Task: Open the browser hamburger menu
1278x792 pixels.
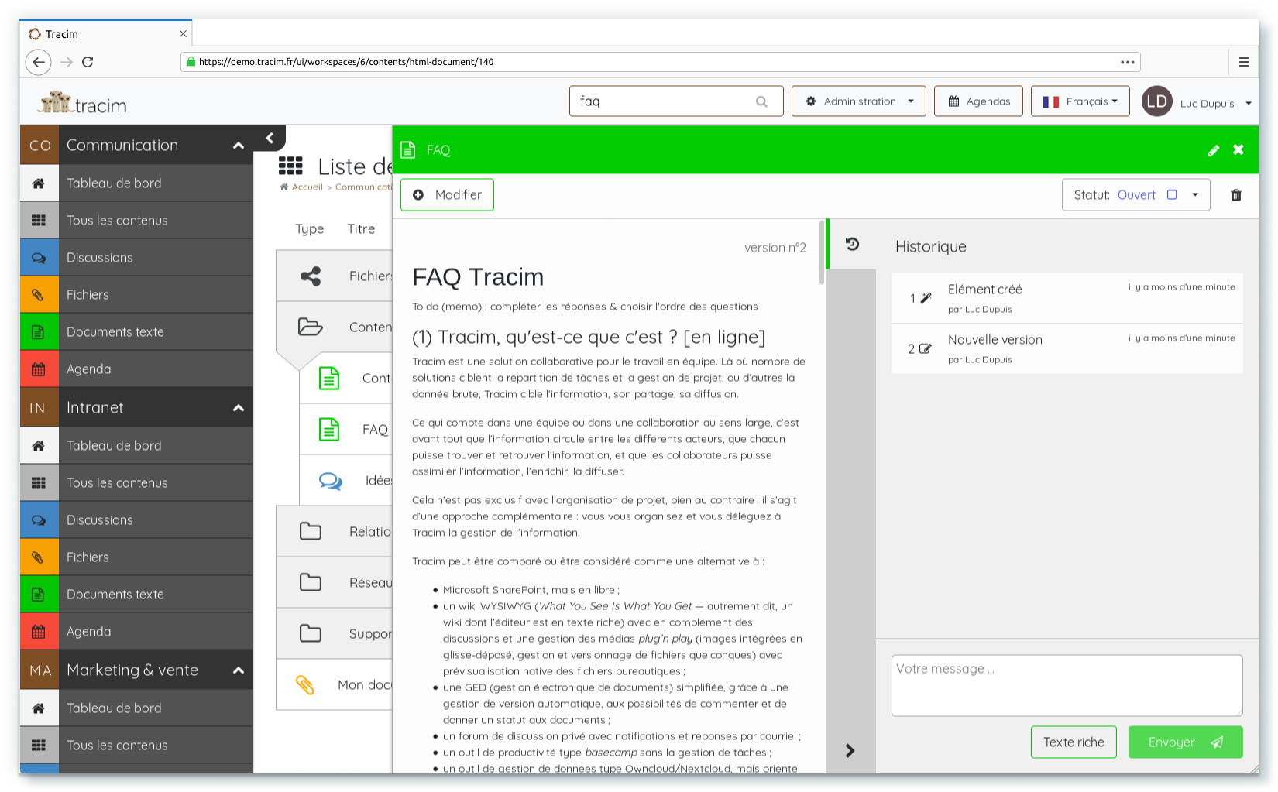Action: tap(1243, 62)
